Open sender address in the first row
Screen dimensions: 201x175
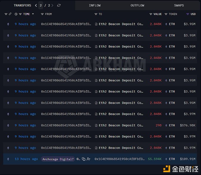[x=66, y=24]
